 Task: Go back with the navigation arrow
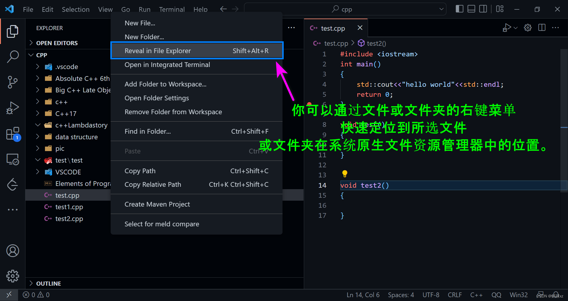click(x=223, y=9)
